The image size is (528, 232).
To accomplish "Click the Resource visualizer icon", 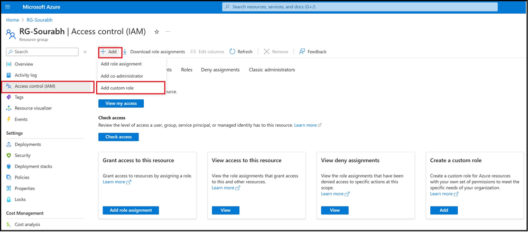I will click(x=9, y=108).
